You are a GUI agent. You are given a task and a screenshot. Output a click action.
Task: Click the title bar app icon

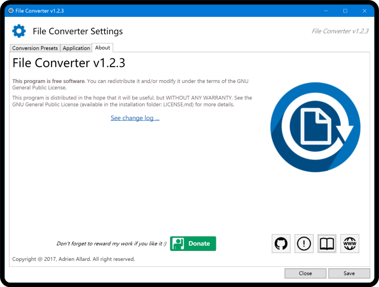11,11
